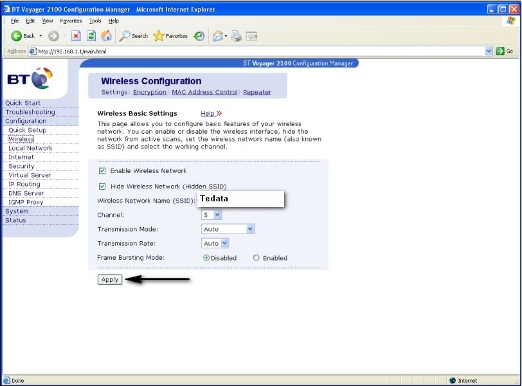Click the Mail envelope icon

coord(218,36)
